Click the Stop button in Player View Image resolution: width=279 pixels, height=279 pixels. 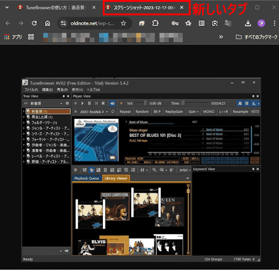(76, 104)
